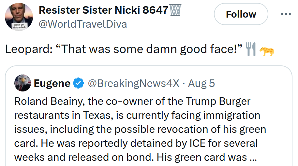Open Resister Sister Nicki's profile avatar
The width and height of the screenshot is (298, 166).
pyautogui.click(x=19, y=17)
